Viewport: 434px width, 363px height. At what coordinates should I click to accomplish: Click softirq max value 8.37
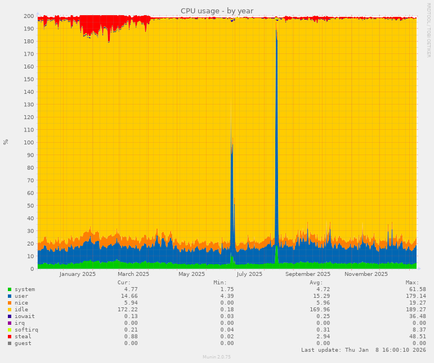click(419, 330)
